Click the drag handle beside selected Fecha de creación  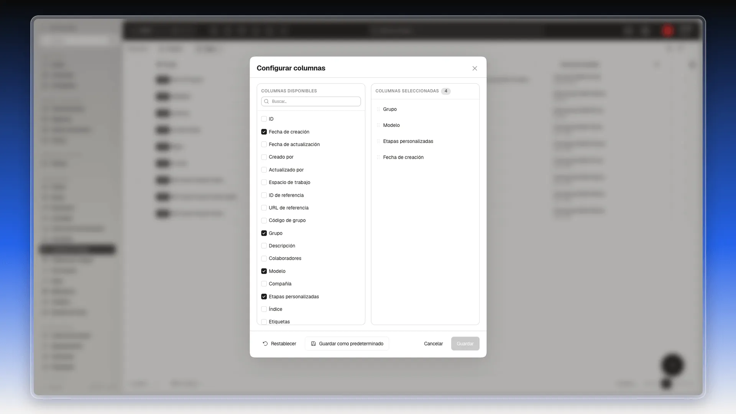(x=378, y=158)
